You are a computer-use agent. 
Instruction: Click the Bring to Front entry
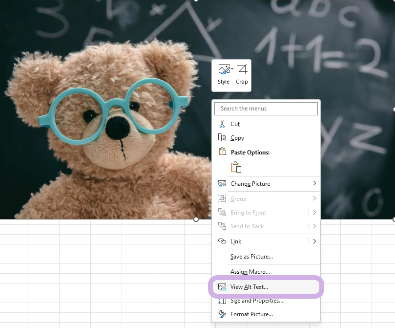tap(248, 213)
